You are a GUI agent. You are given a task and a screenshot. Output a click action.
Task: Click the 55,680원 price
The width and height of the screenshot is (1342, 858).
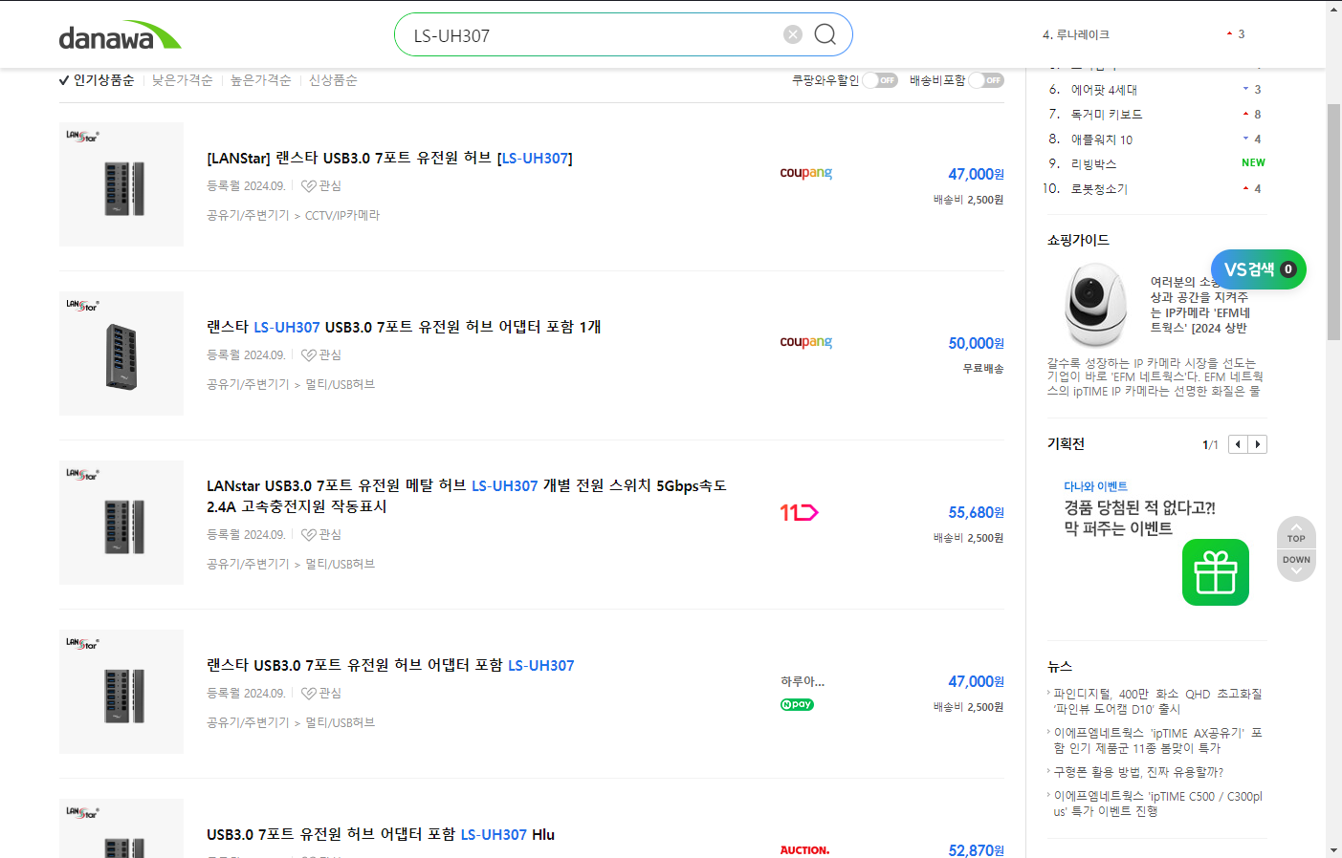click(x=976, y=512)
